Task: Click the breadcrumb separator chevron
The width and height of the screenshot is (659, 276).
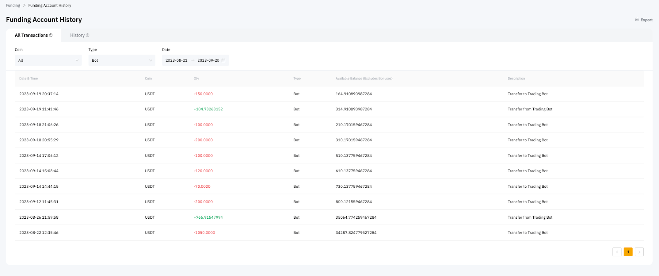Action: point(24,5)
